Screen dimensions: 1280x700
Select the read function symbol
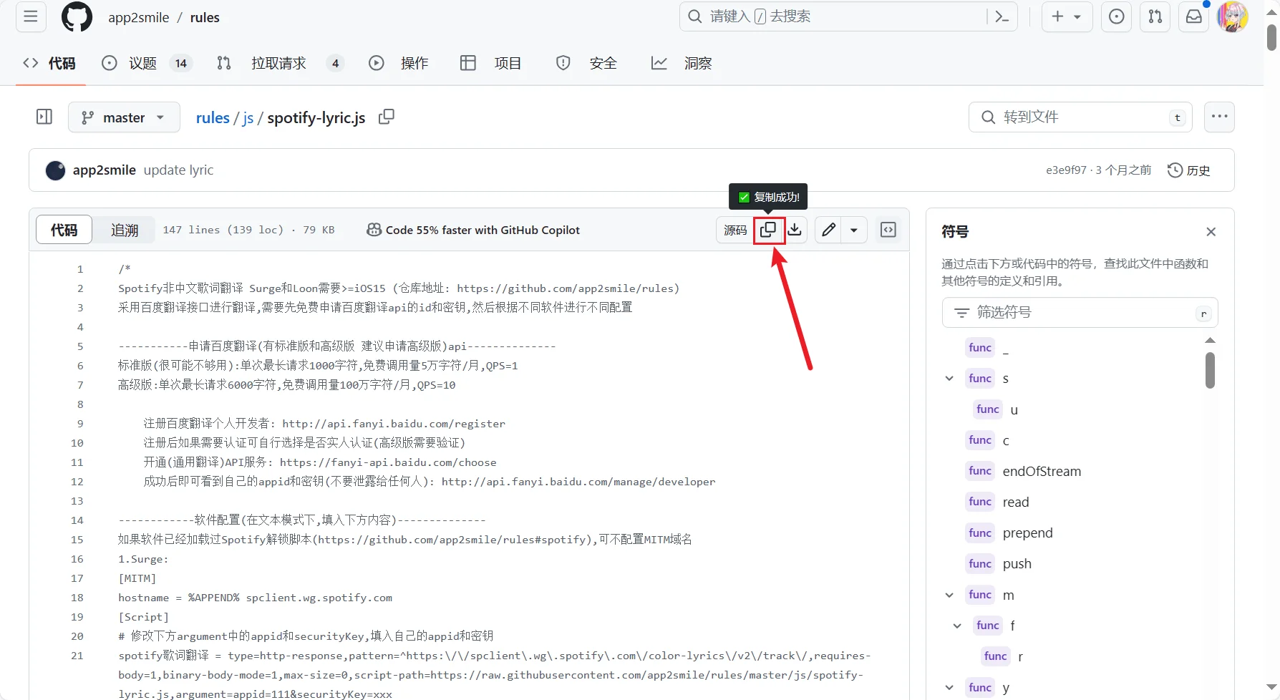pyautogui.click(x=998, y=502)
